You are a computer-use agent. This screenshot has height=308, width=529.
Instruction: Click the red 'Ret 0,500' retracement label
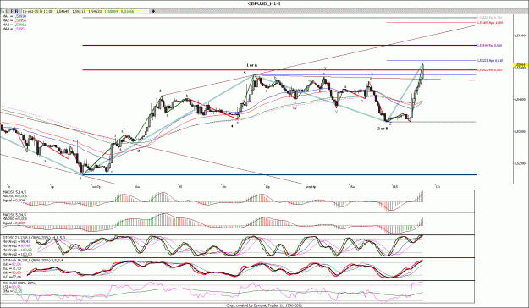point(489,70)
